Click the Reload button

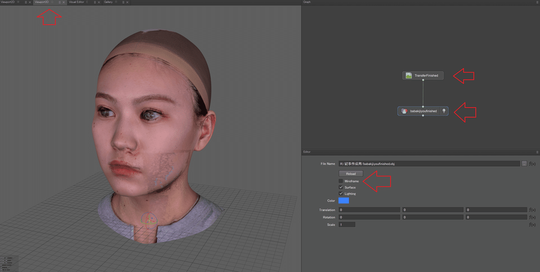pos(351,174)
